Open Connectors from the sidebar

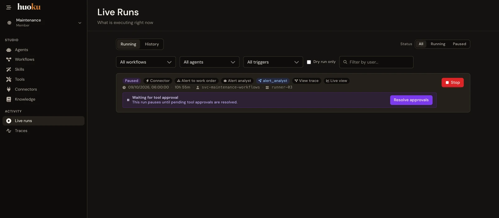click(43, 89)
